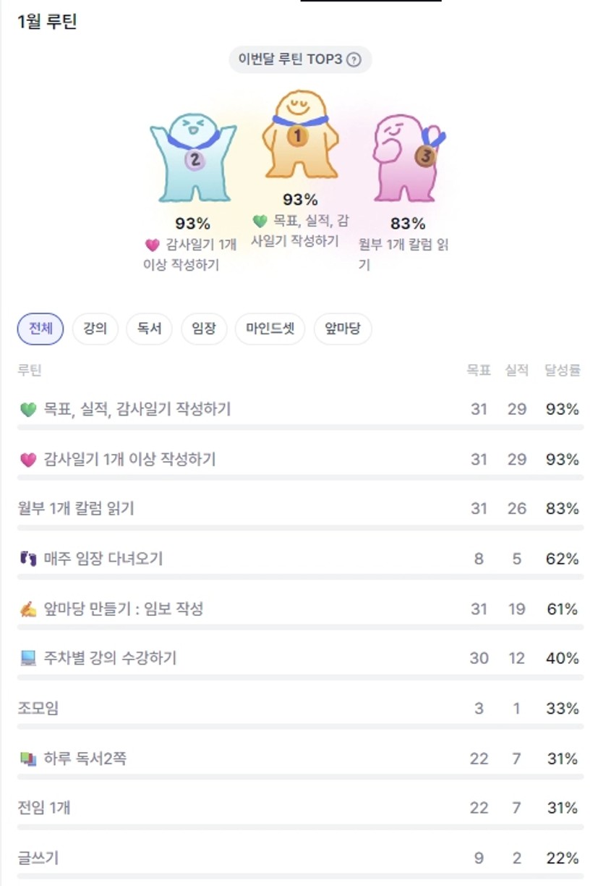Click the footprints icon beside 매주 임장 다녀오기

tap(28, 559)
